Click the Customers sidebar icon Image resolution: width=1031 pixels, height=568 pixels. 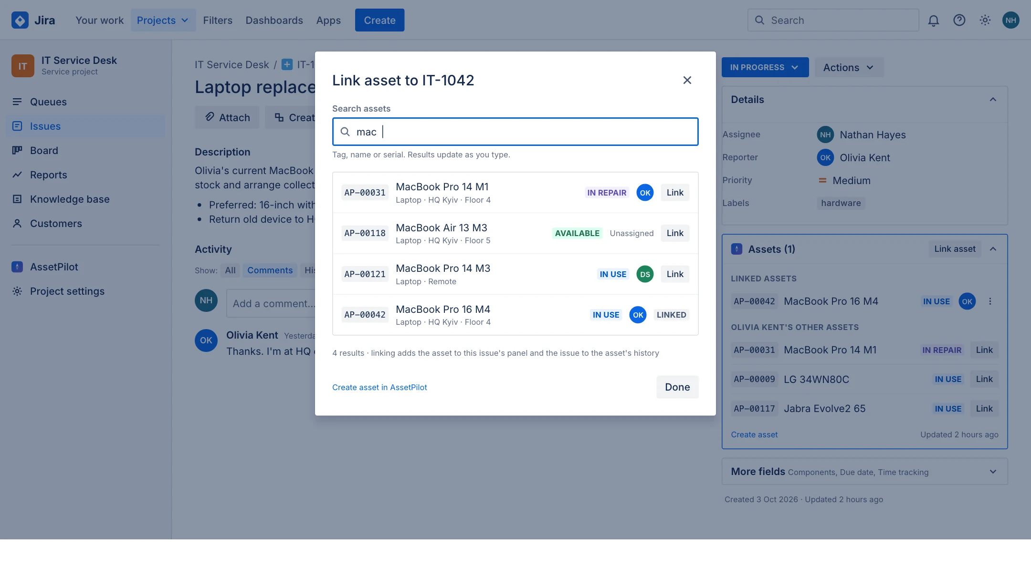[17, 223]
